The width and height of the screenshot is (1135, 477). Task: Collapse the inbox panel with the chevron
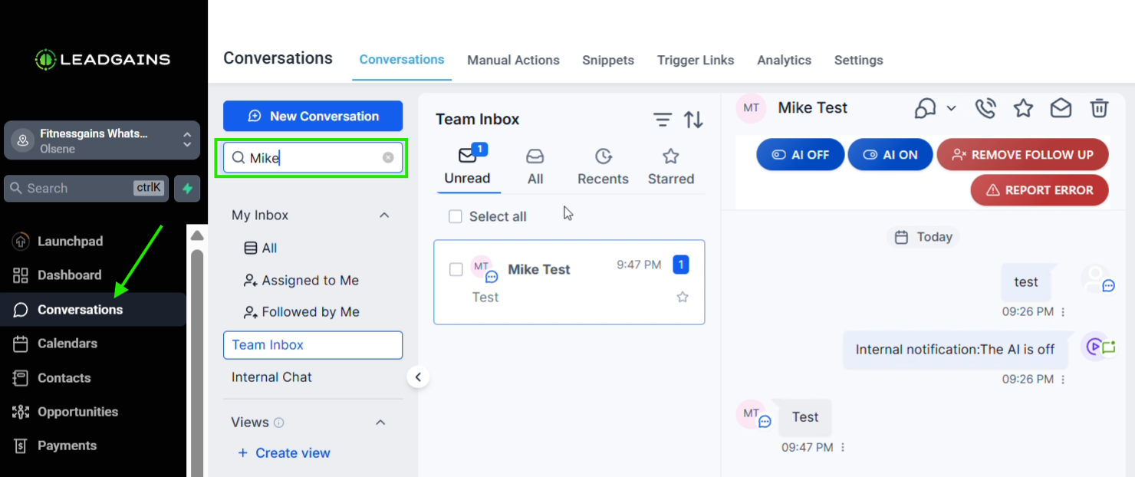pyautogui.click(x=418, y=377)
